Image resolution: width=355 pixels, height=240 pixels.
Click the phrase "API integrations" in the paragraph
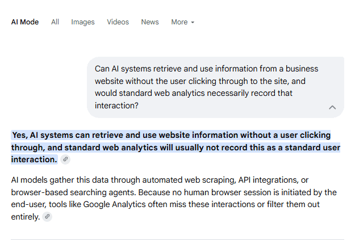pyautogui.click(x=268, y=180)
